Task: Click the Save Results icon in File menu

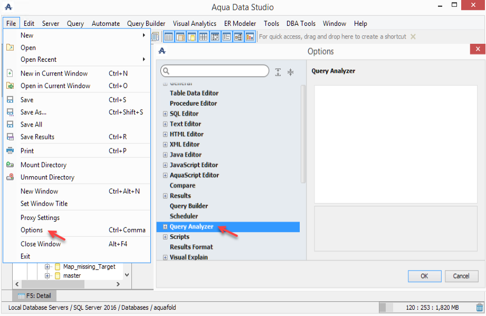Action: point(10,137)
